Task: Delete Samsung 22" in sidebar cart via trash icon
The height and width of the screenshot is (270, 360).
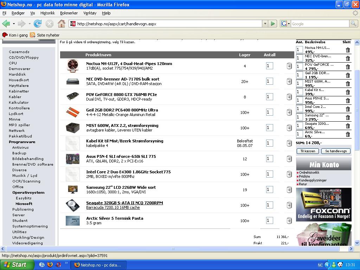Action: [348, 117]
